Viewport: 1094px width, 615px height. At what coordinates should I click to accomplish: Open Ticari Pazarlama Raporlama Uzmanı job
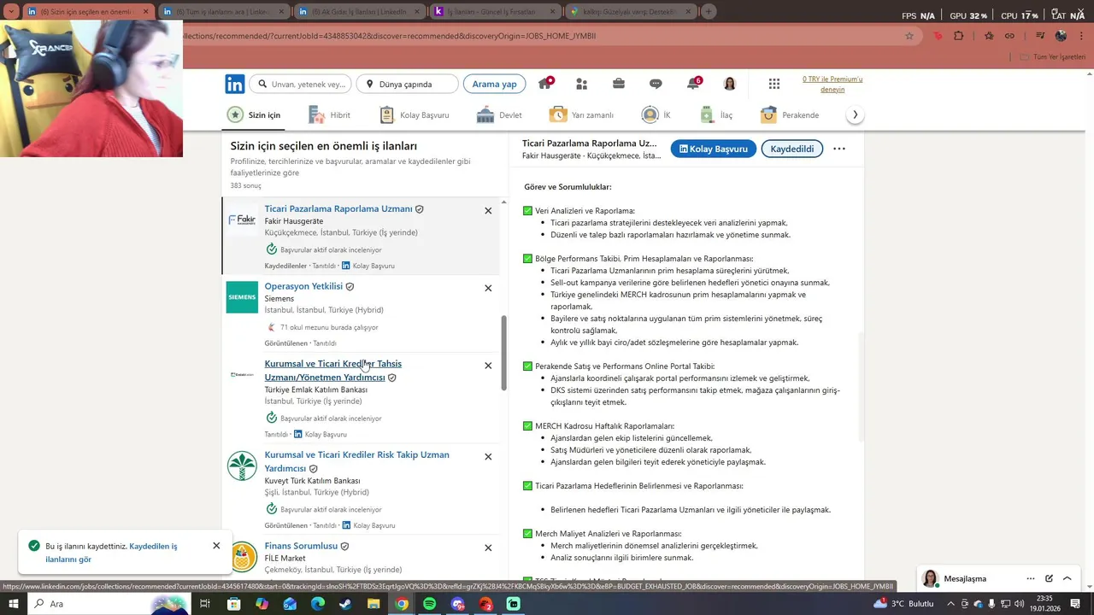[338, 208]
